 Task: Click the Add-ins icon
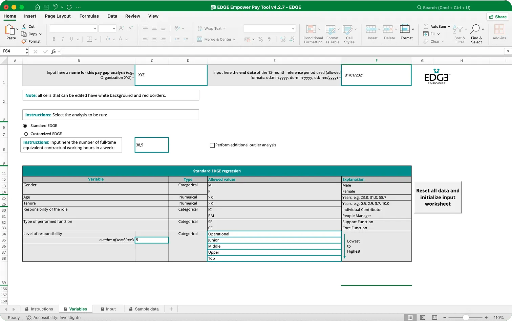click(x=499, y=29)
